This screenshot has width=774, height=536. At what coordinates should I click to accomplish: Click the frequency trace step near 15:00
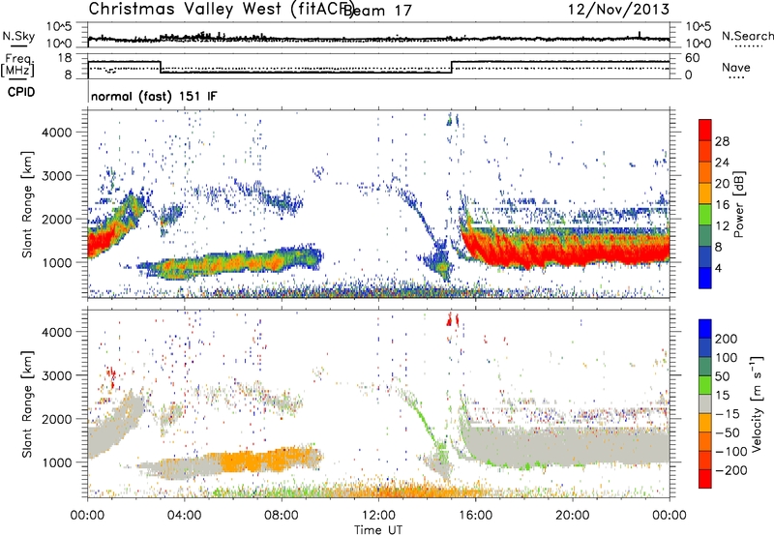coord(452,67)
